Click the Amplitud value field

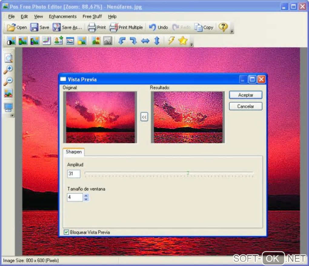click(74, 174)
